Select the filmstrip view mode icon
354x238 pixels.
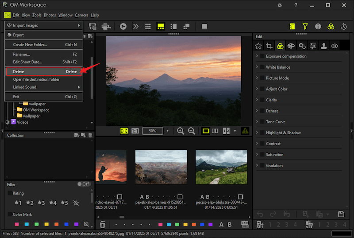[x=161, y=27]
